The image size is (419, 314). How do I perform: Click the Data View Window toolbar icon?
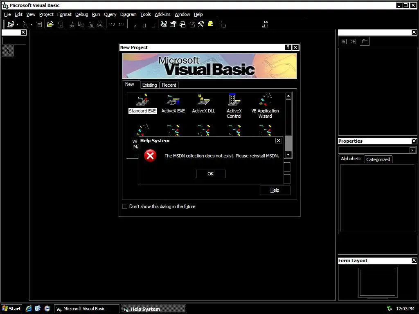tap(211, 24)
